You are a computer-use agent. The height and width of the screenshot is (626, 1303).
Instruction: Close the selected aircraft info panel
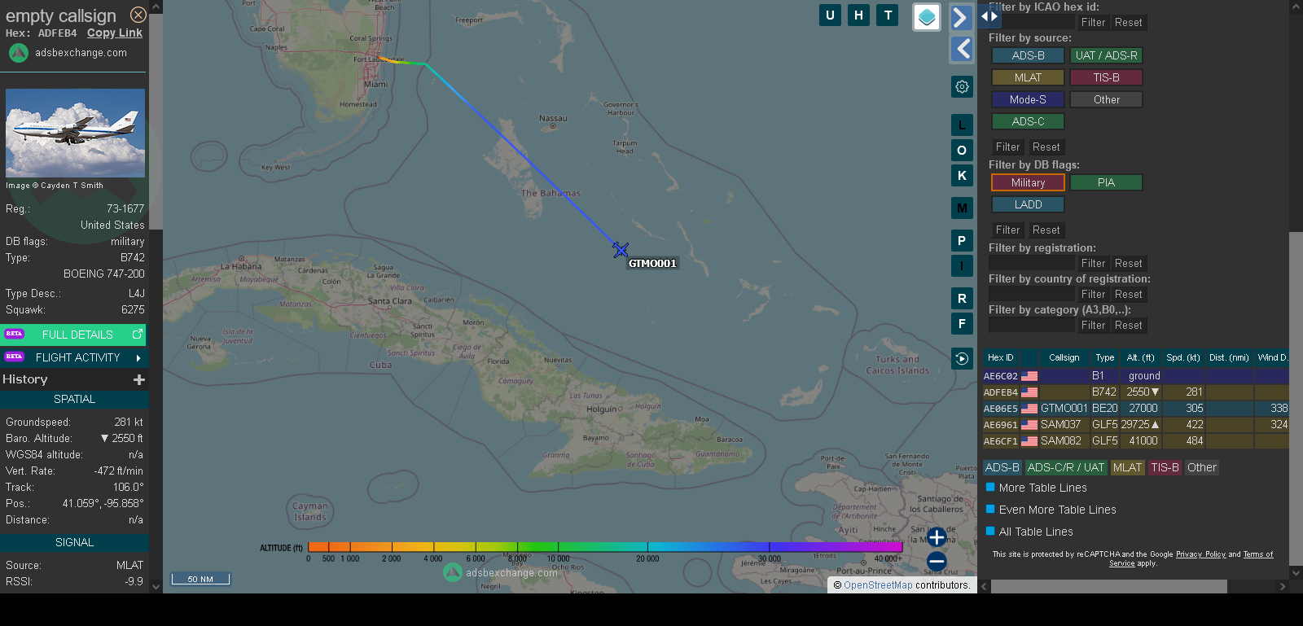pyautogui.click(x=138, y=15)
